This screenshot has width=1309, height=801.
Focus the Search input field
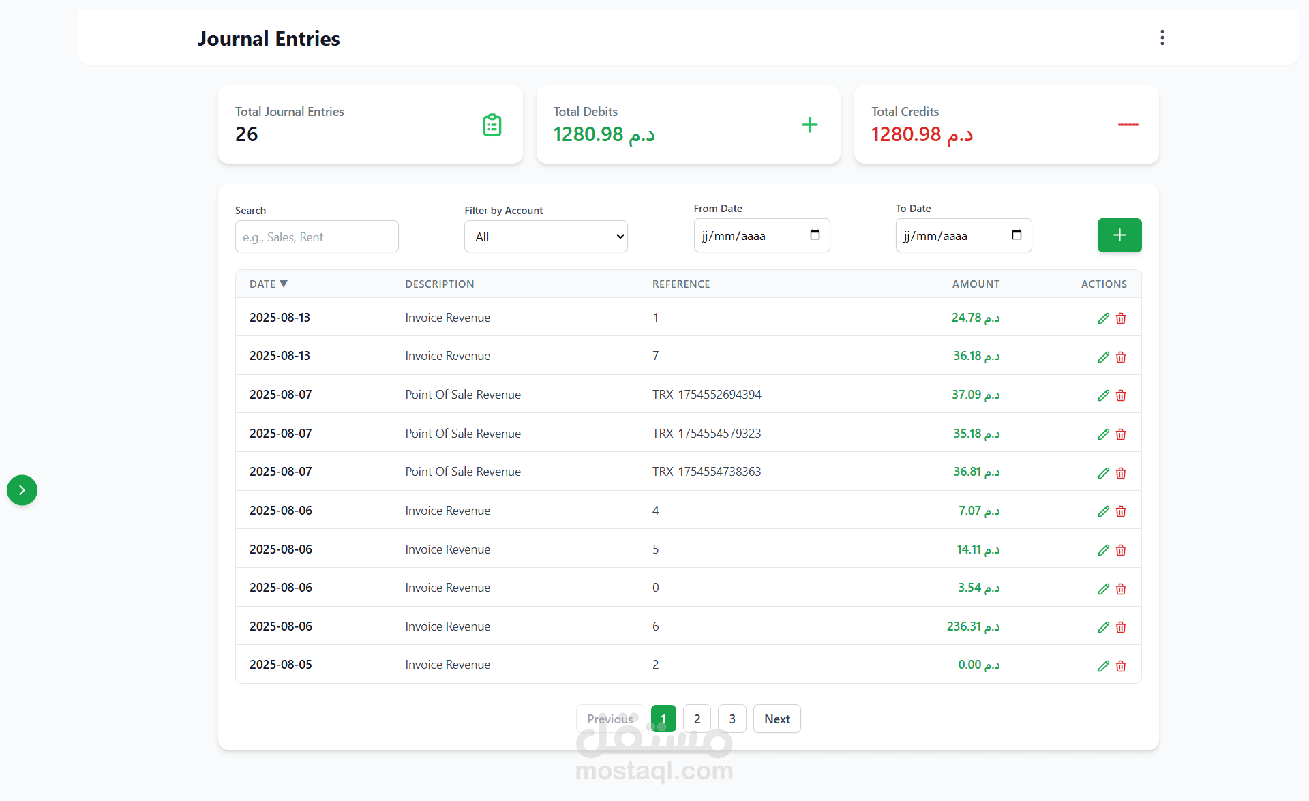point(316,237)
